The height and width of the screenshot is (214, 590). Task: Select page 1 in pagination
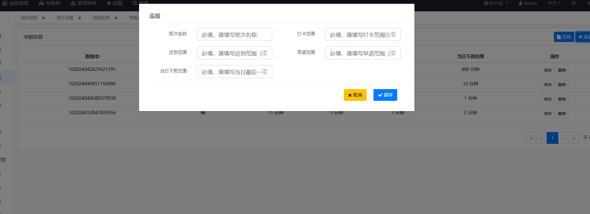pos(552,138)
